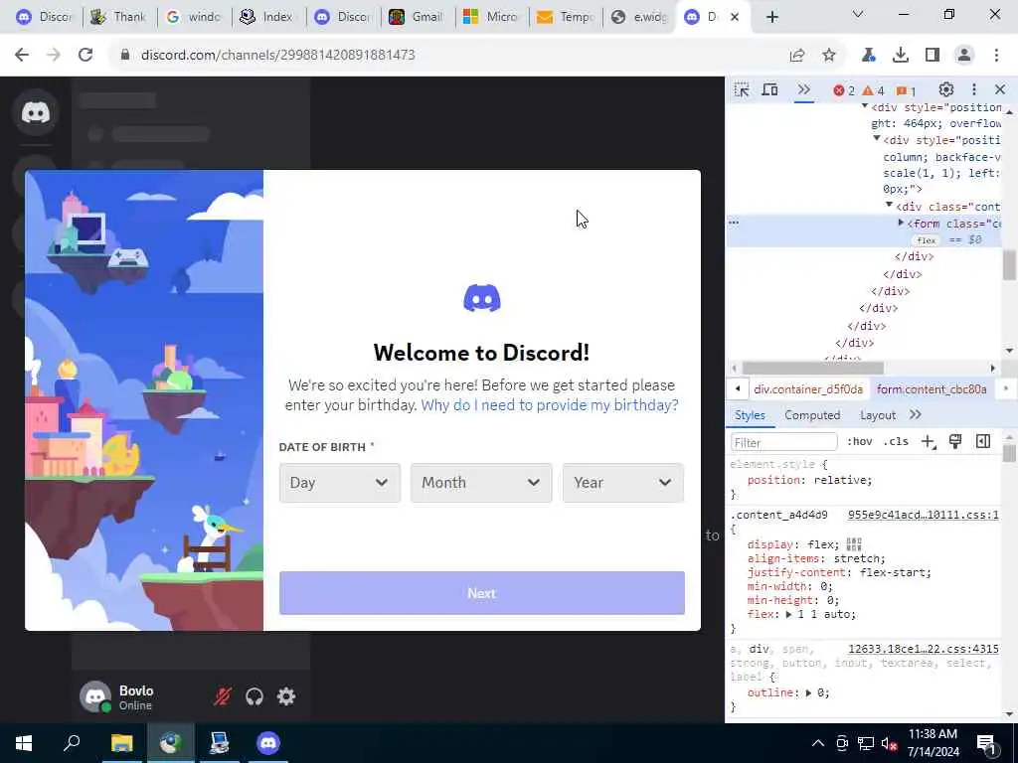The image size is (1018, 763).
Task: Select div.container_d5f0da breadcrumb
Action: tap(808, 389)
